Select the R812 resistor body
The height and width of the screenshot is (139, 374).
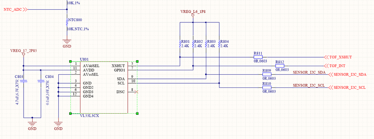pyautogui.click(x=280, y=66)
